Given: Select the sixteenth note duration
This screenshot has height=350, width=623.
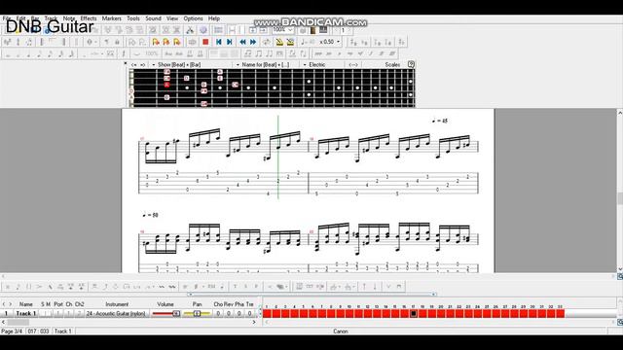Looking at the screenshot, I should [50, 53].
